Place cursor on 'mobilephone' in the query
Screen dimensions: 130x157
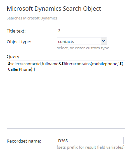click(x=105, y=64)
